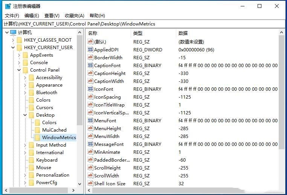Expand the PowerCfg key
The image size is (287, 195).
point(25,183)
